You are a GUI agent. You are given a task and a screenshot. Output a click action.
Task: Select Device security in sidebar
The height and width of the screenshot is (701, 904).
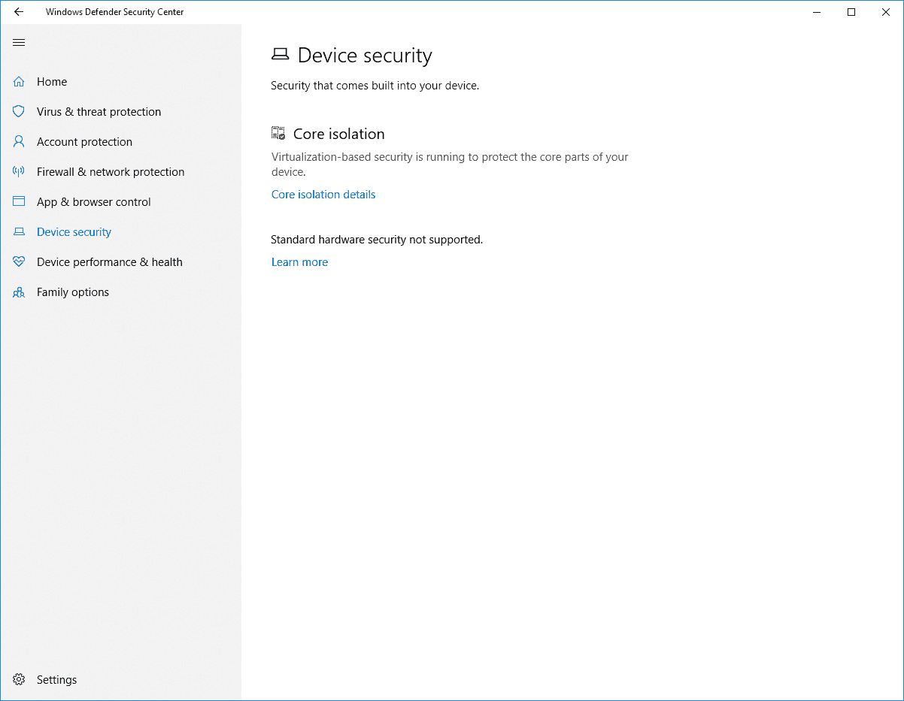74,231
